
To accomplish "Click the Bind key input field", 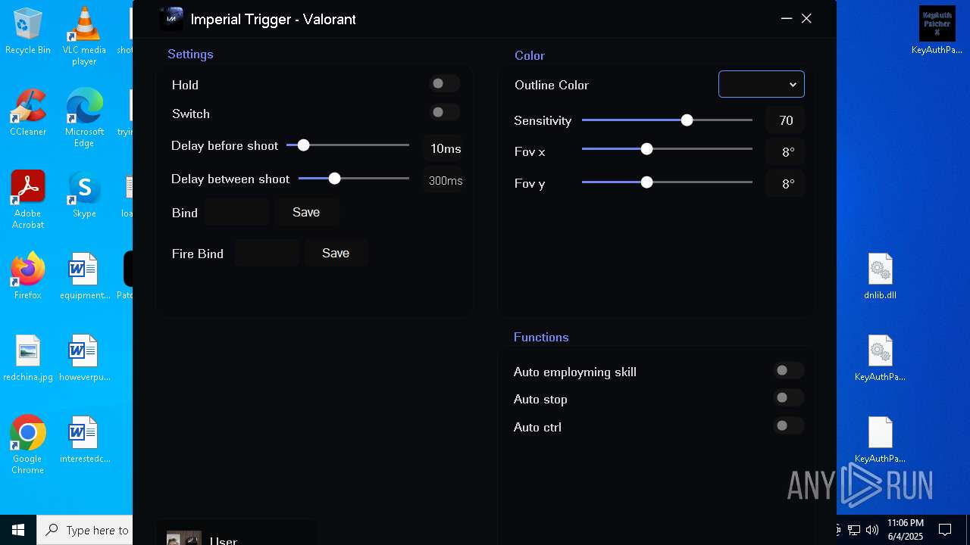I will tap(236, 212).
